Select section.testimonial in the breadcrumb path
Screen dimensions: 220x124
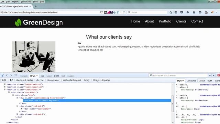[72, 80]
